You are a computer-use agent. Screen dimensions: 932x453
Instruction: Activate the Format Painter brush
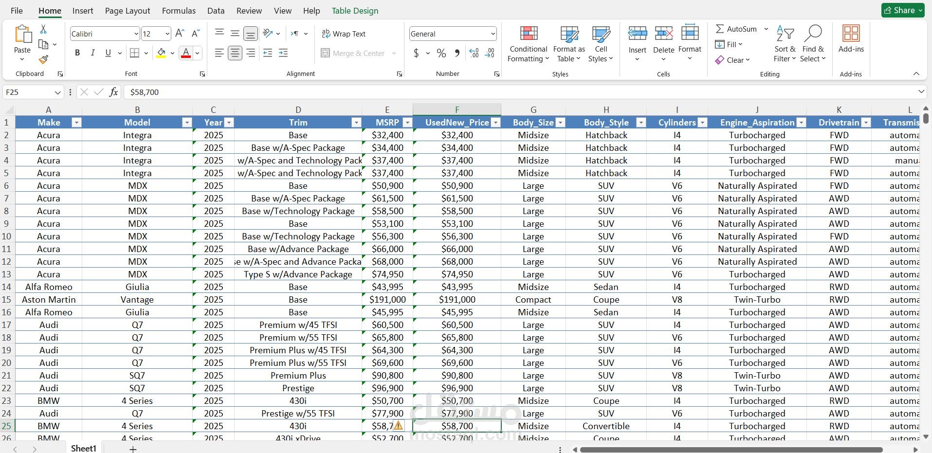coord(43,59)
